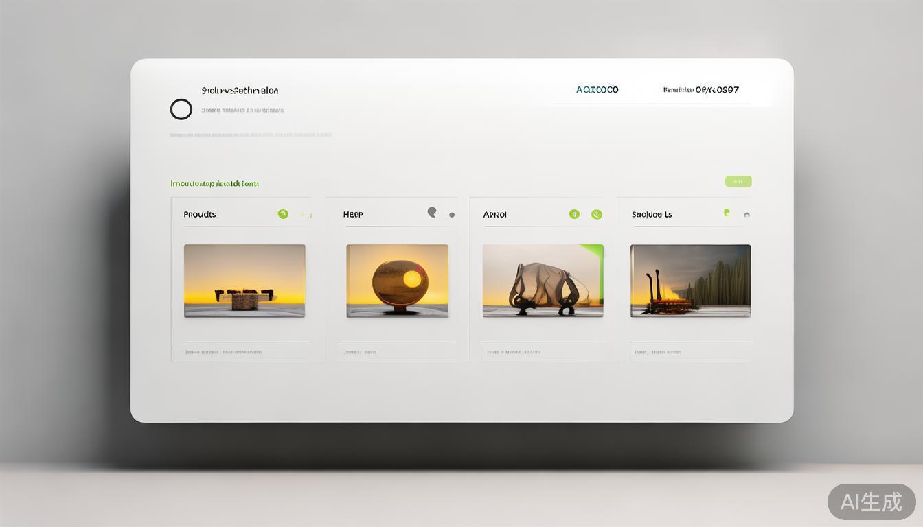
Task: Open the Aprol card title
Action: coord(494,215)
